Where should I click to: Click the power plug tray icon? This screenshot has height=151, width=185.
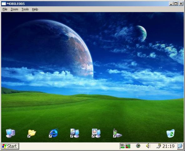coord(159,146)
